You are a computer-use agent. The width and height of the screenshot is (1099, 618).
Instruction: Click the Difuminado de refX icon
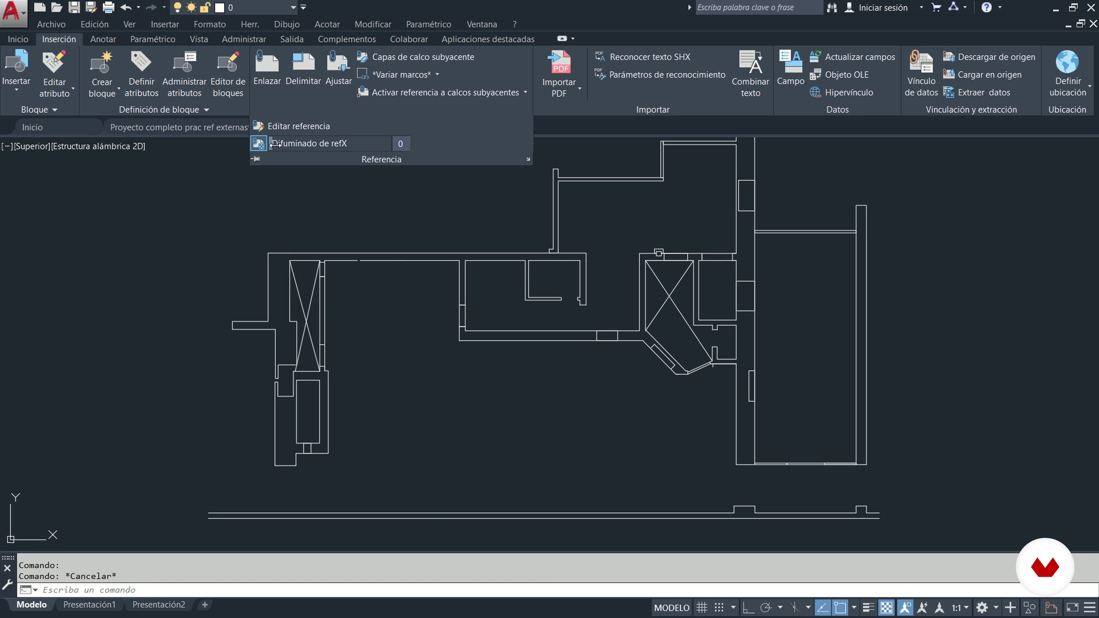[258, 144]
